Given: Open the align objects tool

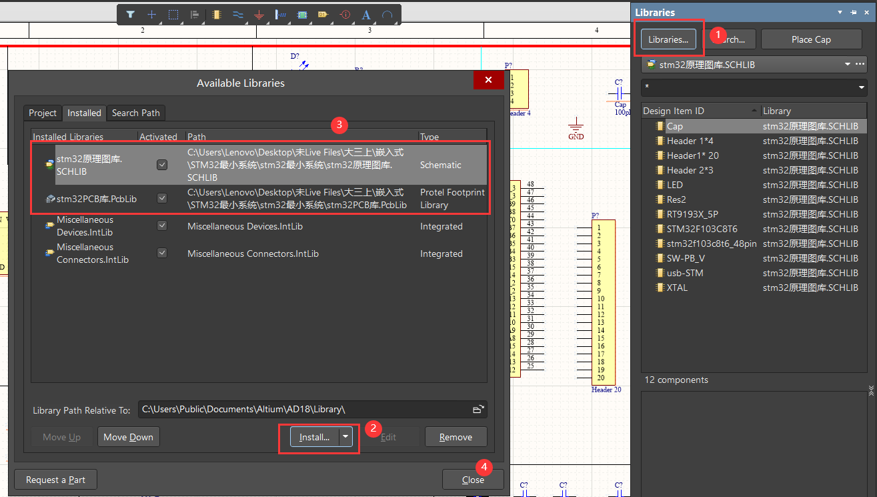Looking at the screenshot, I should [195, 14].
